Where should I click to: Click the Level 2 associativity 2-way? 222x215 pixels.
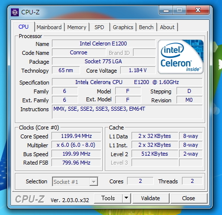coord(191,154)
